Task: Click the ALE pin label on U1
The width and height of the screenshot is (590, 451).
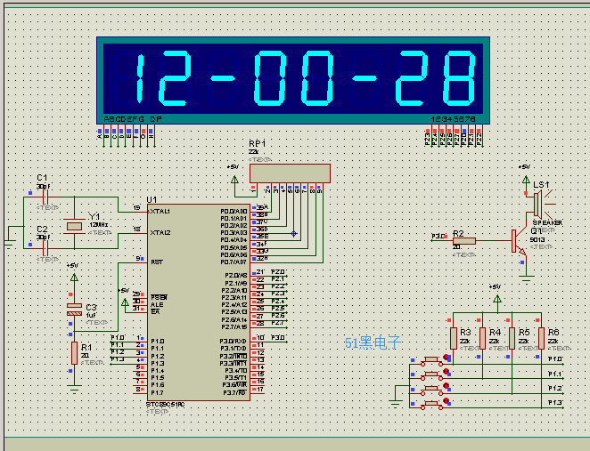Action: [x=157, y=304]
